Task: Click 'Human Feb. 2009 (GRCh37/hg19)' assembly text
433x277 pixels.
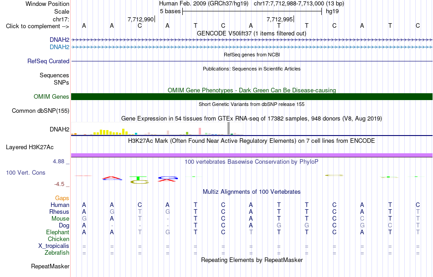Action: coord(204,4)
